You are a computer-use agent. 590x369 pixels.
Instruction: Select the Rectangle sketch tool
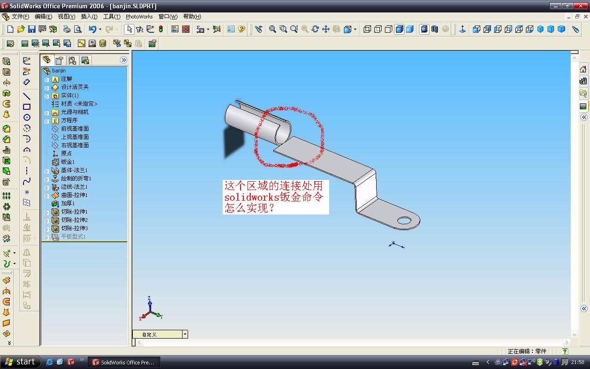27,107
